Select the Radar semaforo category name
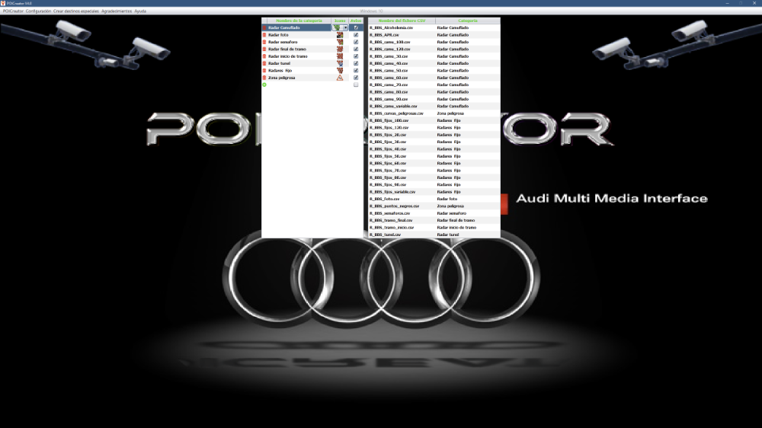The height and width of the screenshot is (428, 762). pos(283,42)
